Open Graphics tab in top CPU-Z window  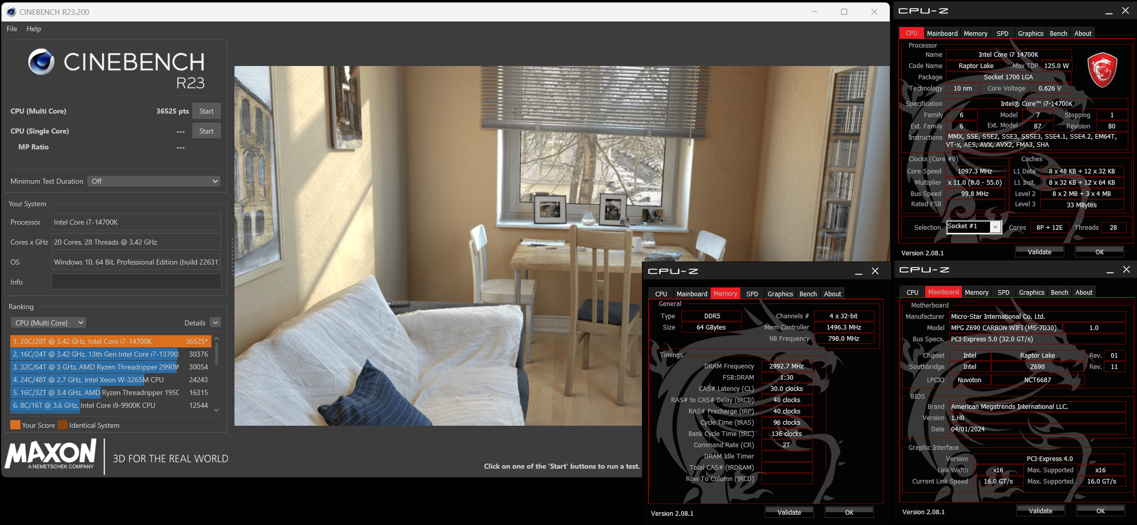(x=1031, y=33)
